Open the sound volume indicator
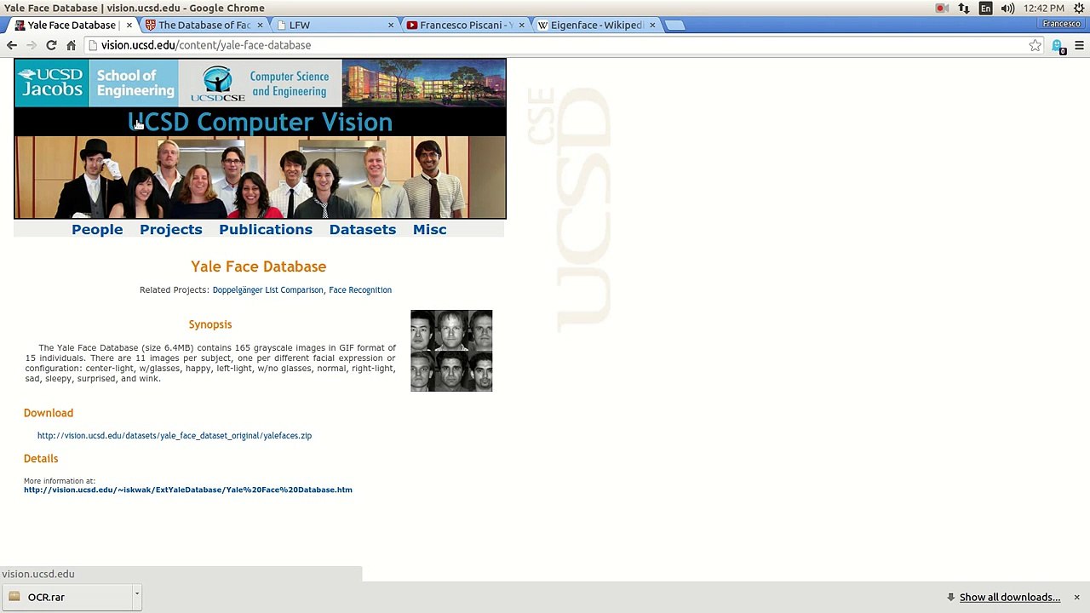1090x613 pixels. coord(1007,9)
